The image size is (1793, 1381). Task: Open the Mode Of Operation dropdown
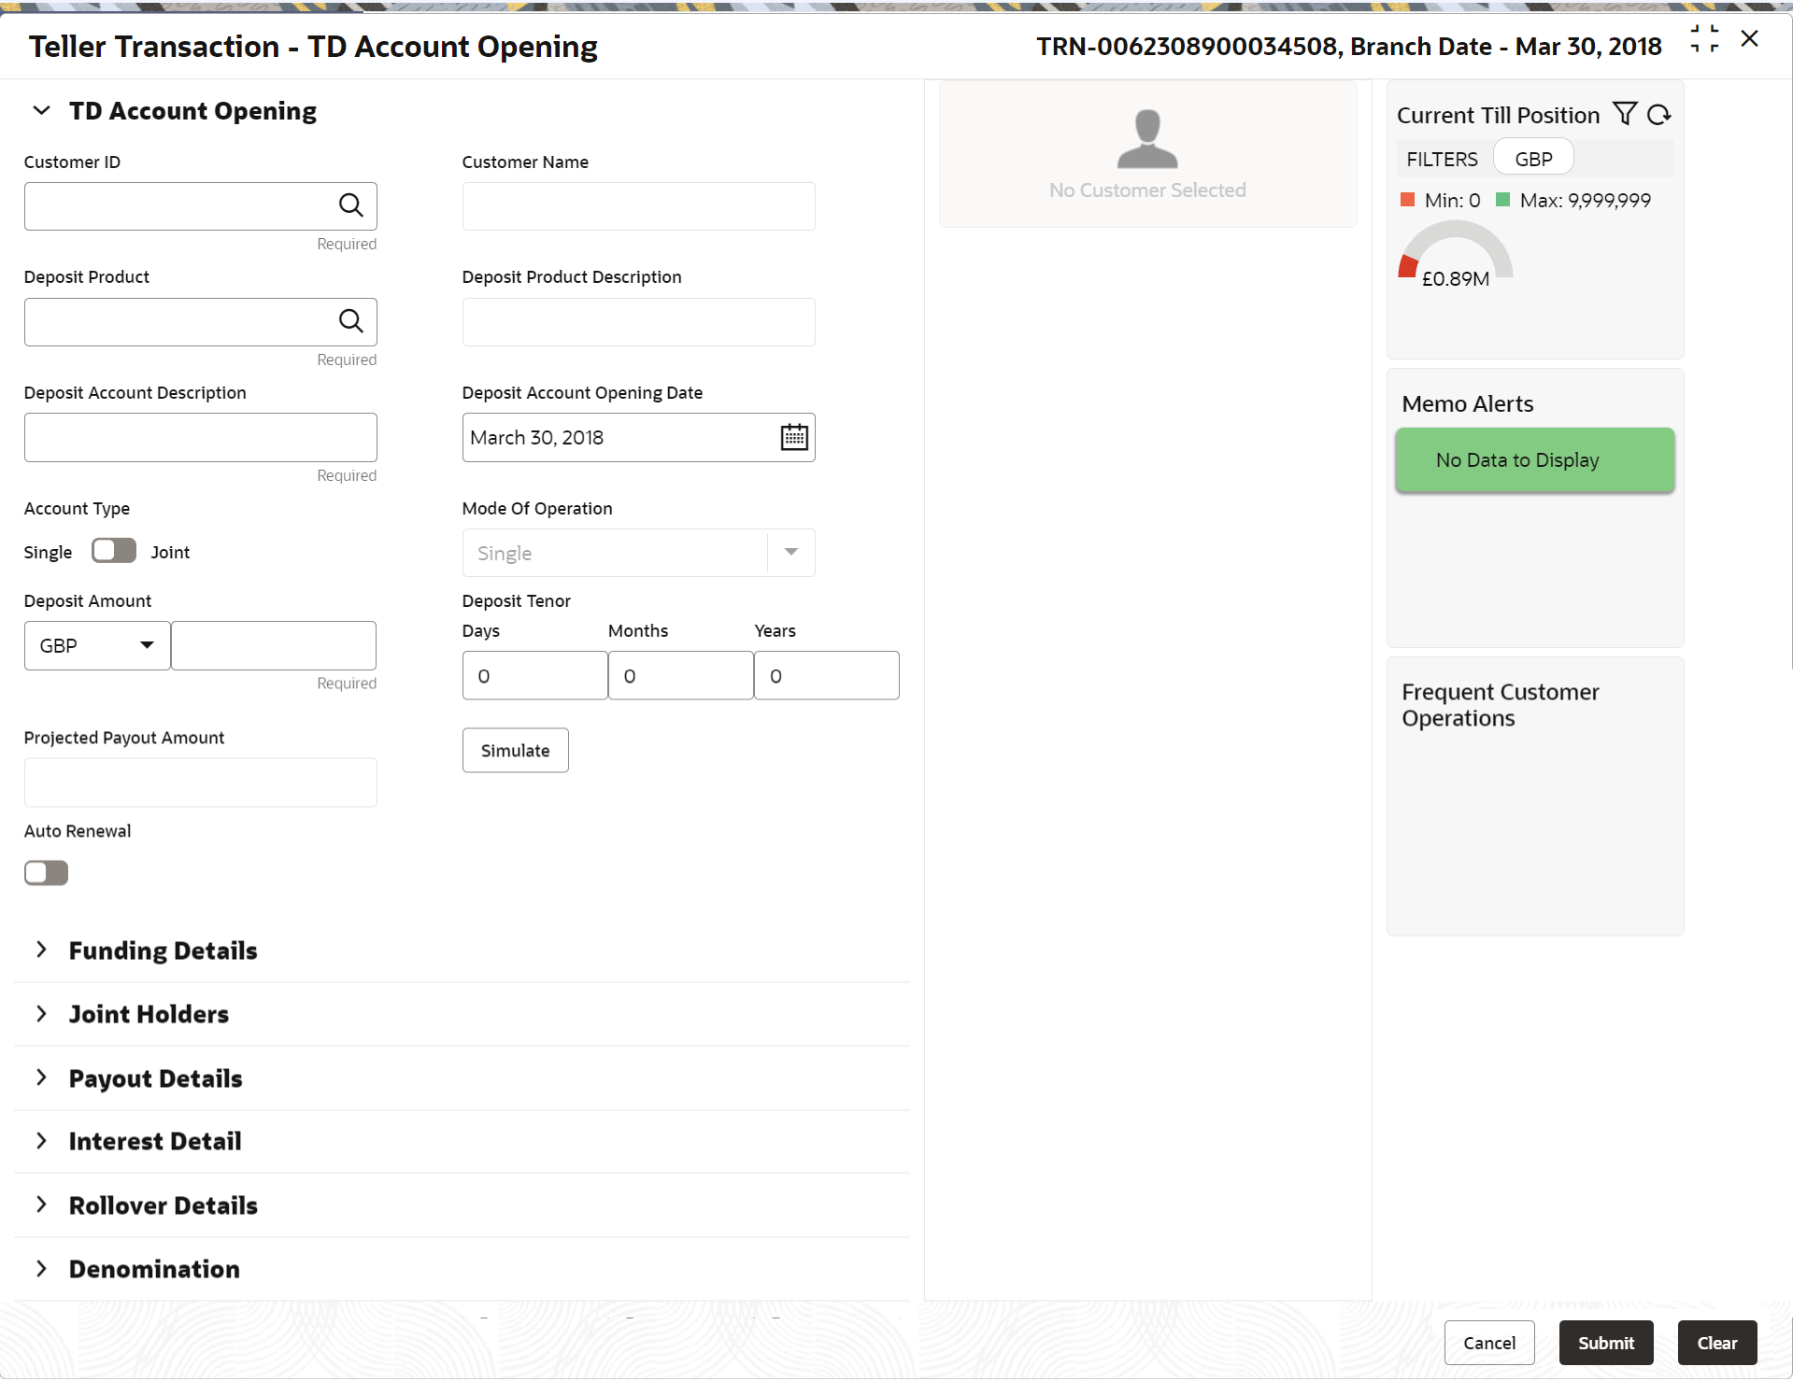point(790,553)
